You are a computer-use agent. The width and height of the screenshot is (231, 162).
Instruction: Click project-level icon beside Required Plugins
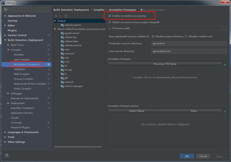[49, 127]
